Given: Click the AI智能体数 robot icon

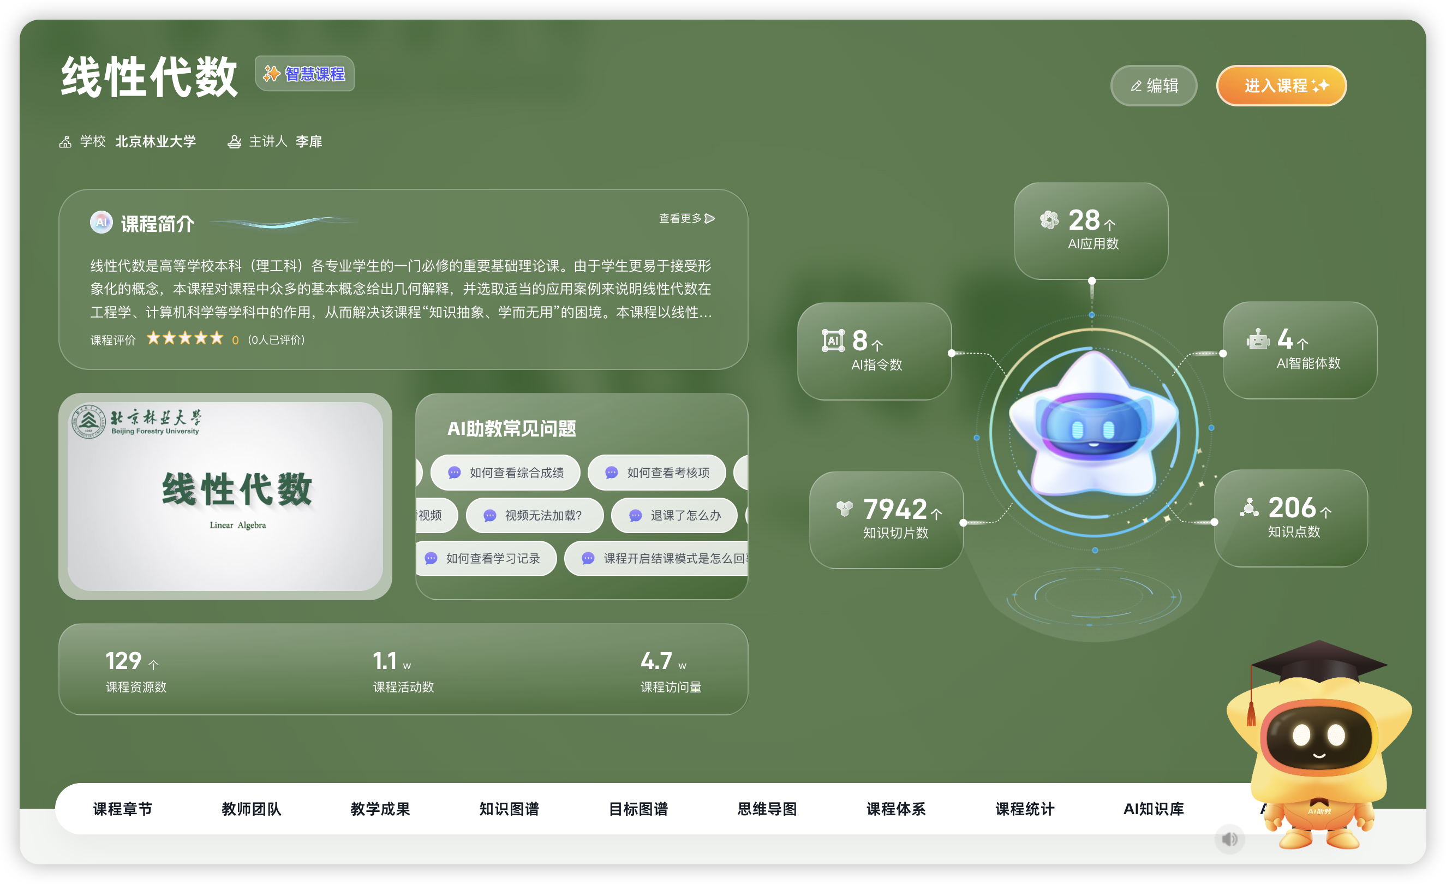Looking at the screenshot, I should pyautogui.click(x=1258, y=339).
